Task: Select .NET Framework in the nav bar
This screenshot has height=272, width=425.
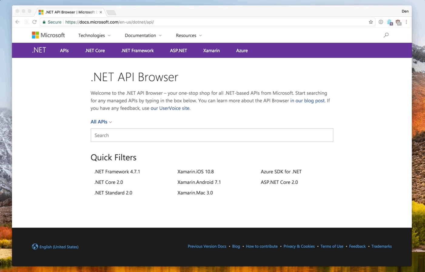Action: [x=137, y=50]
